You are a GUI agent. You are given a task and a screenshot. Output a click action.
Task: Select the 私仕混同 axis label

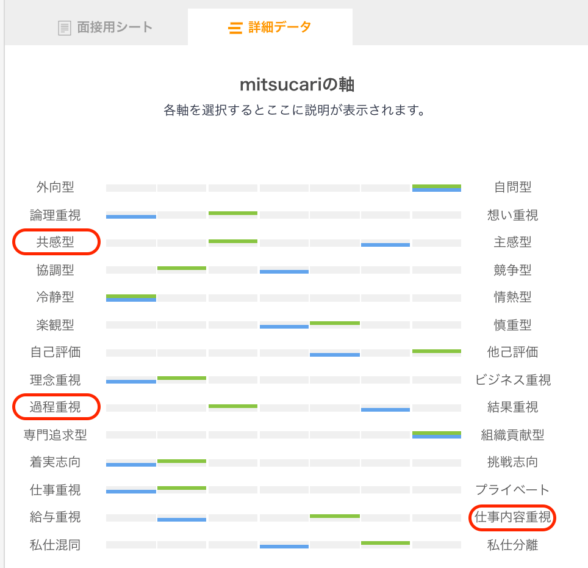point(56,545)
